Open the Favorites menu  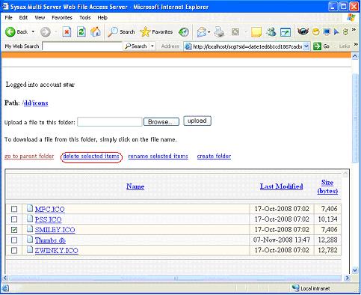62,17
